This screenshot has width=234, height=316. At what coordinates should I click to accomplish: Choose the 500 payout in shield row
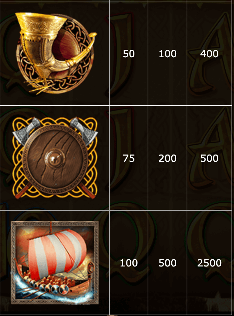(209, 158)
